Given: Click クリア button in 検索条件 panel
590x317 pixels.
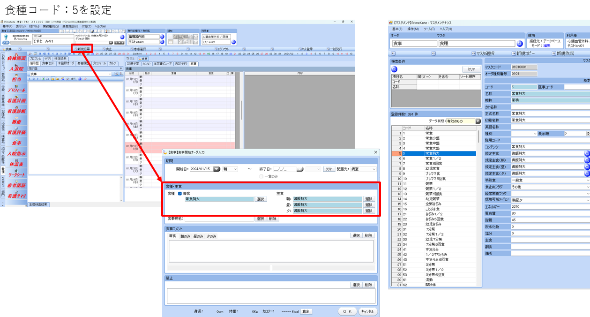Looking at the screenshot, I should click(x=471, y=69).
